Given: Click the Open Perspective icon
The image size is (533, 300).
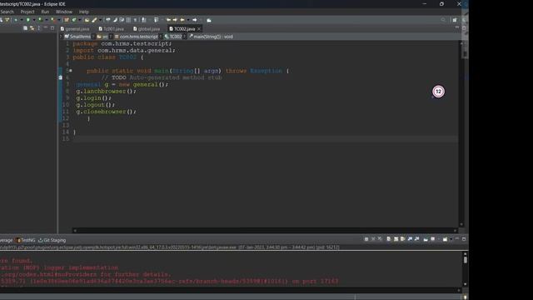Looking at the screenshot, I should pos(455,20).
